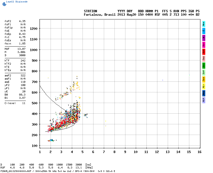The height and width of the screenshot is (173, 213).
Task: Click the zmE value 110
Action: pos(23,82)
